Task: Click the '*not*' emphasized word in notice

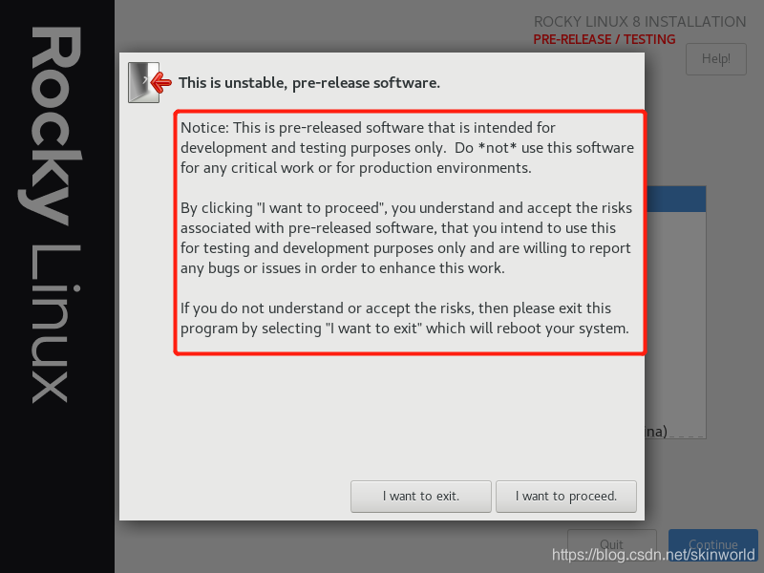Action: (498, 148)
